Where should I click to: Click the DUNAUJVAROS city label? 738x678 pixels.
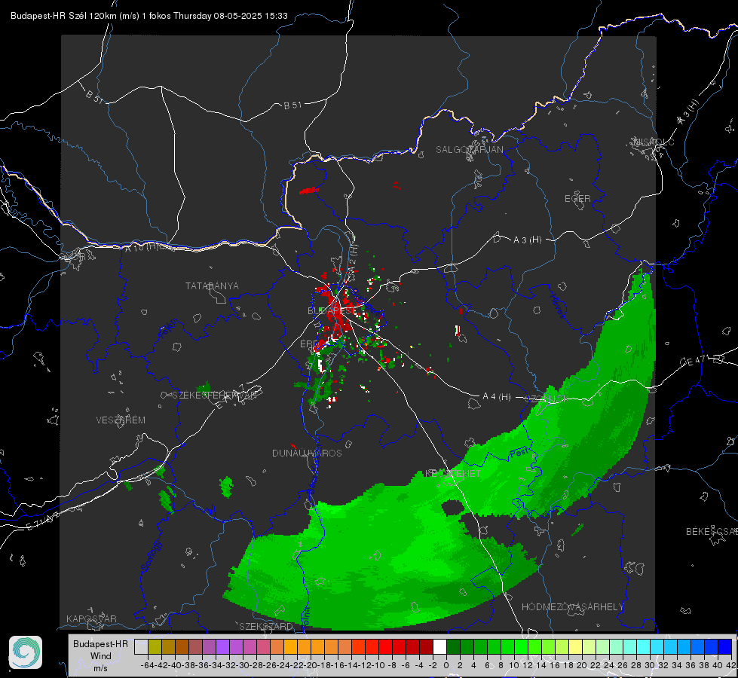[307, 453]
